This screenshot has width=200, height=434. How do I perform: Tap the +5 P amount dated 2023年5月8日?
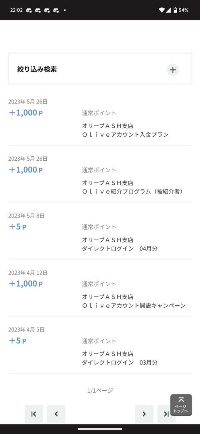pyautogui.click(x=18, y=227)
